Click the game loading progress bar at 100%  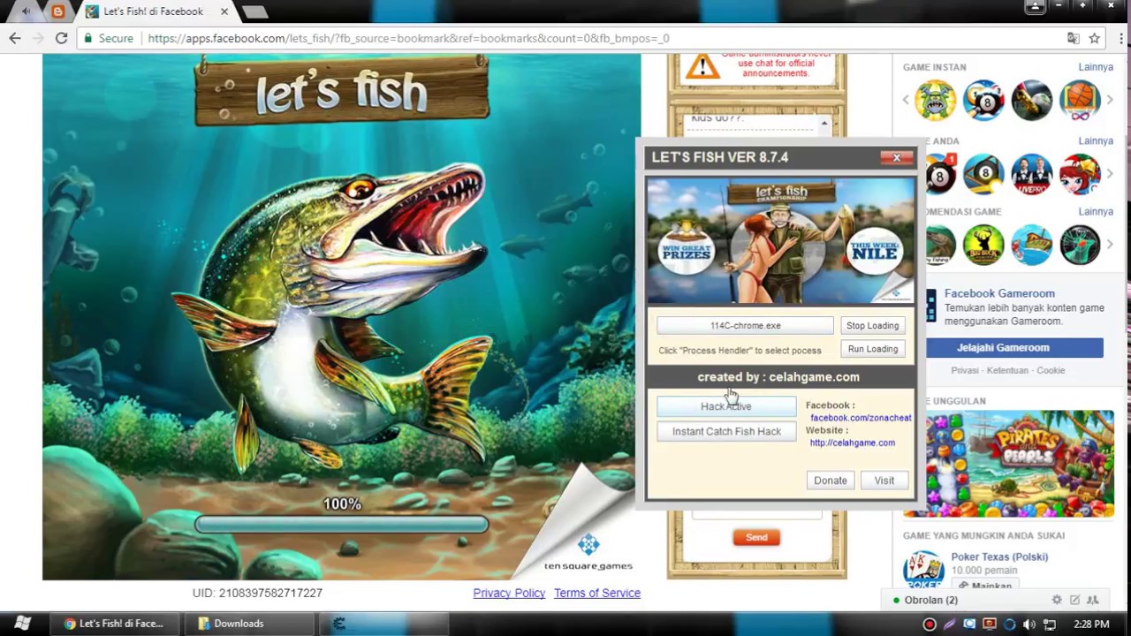341,525
